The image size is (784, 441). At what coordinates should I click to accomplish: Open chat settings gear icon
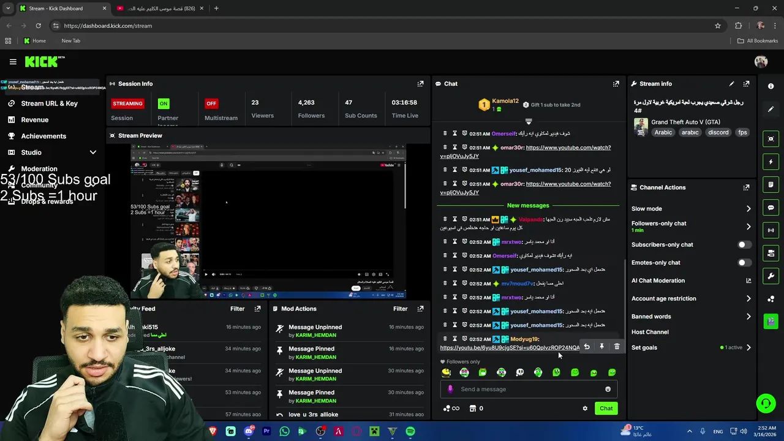pos(585,409)
